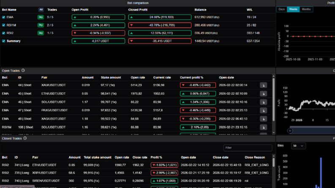Click balance 612,992 USDT(dry) for EMA
The width and height of the screenshot is (335, 188).
(x=207, y=17)
